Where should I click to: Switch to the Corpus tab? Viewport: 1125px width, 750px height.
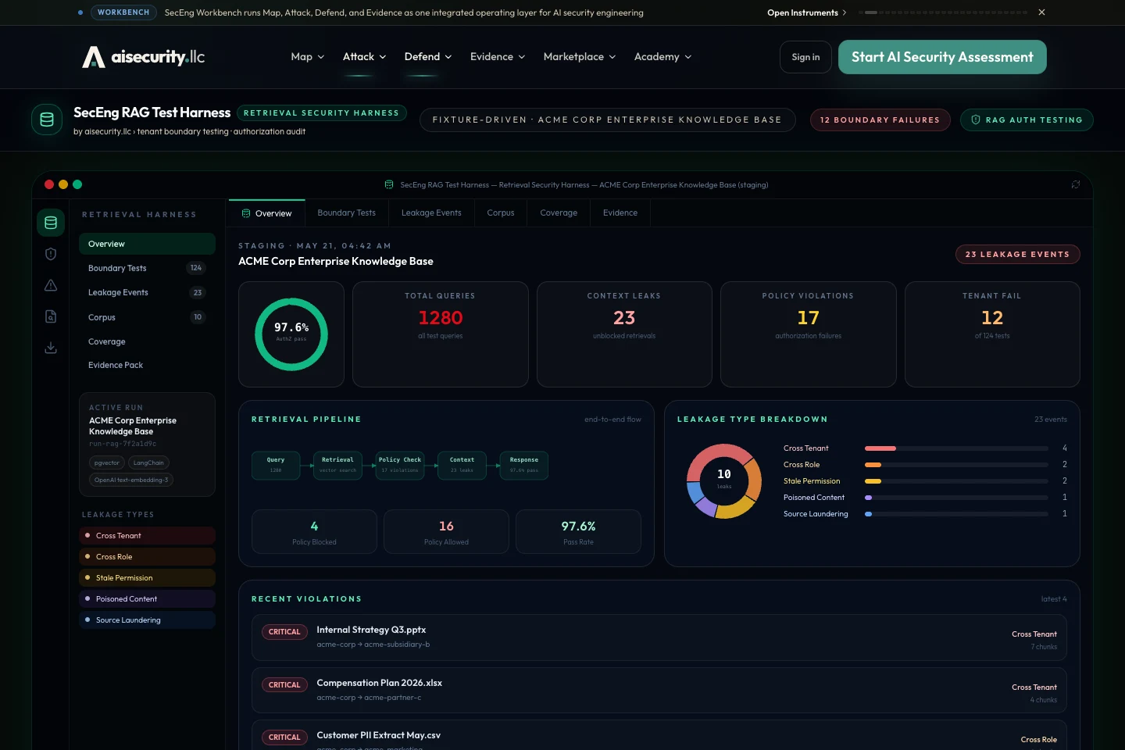501,212
